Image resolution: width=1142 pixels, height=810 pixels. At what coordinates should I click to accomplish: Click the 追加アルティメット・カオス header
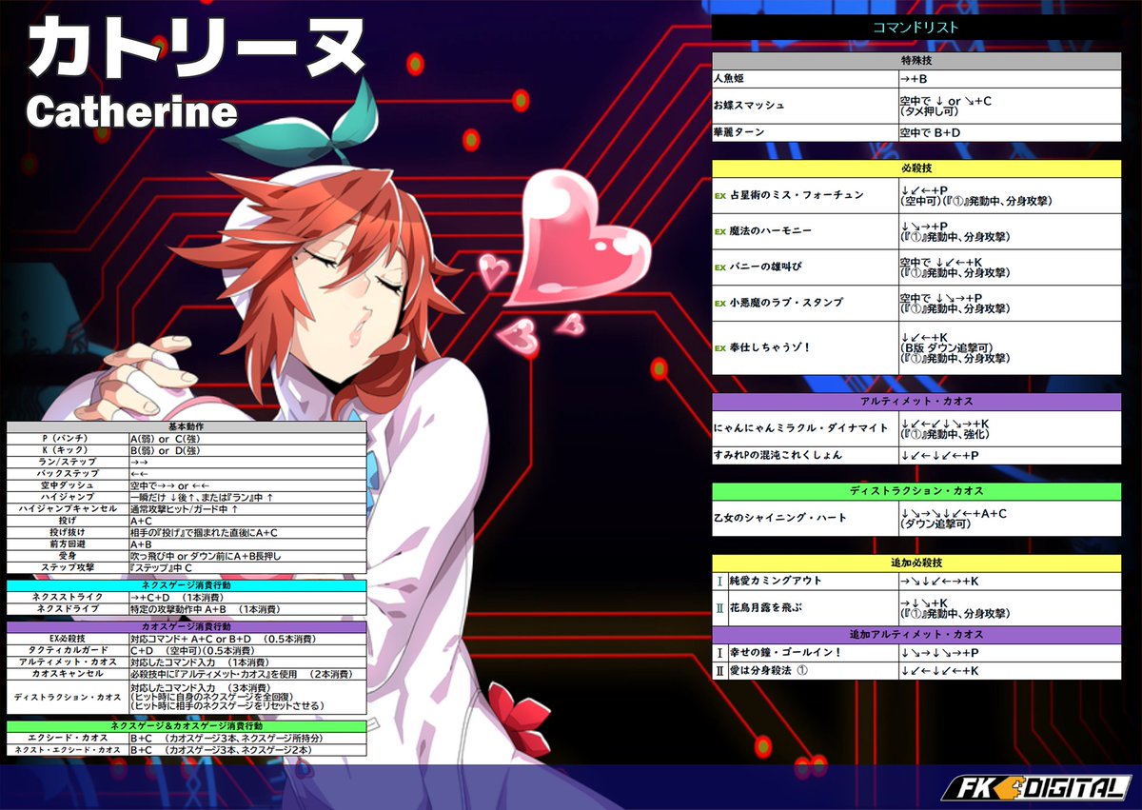pyautogui.click(x=916, y=635)
